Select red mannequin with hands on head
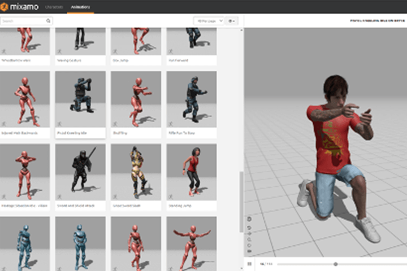Image resolution: width=407 pixels, height=271 pixels. click(x=25, y=172)
